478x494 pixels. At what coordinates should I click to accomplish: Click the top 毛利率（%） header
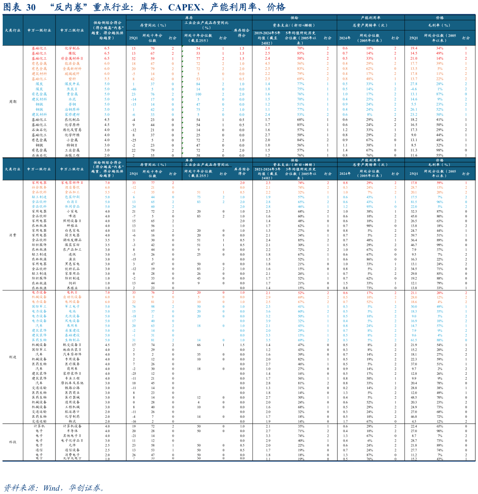(x=439, y=25)
